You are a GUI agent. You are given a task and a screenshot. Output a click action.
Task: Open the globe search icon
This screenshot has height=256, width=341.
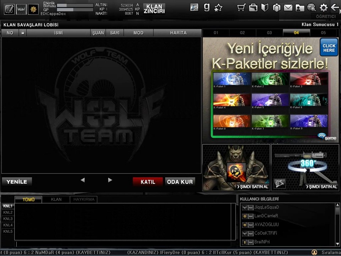tap(312, 7)
